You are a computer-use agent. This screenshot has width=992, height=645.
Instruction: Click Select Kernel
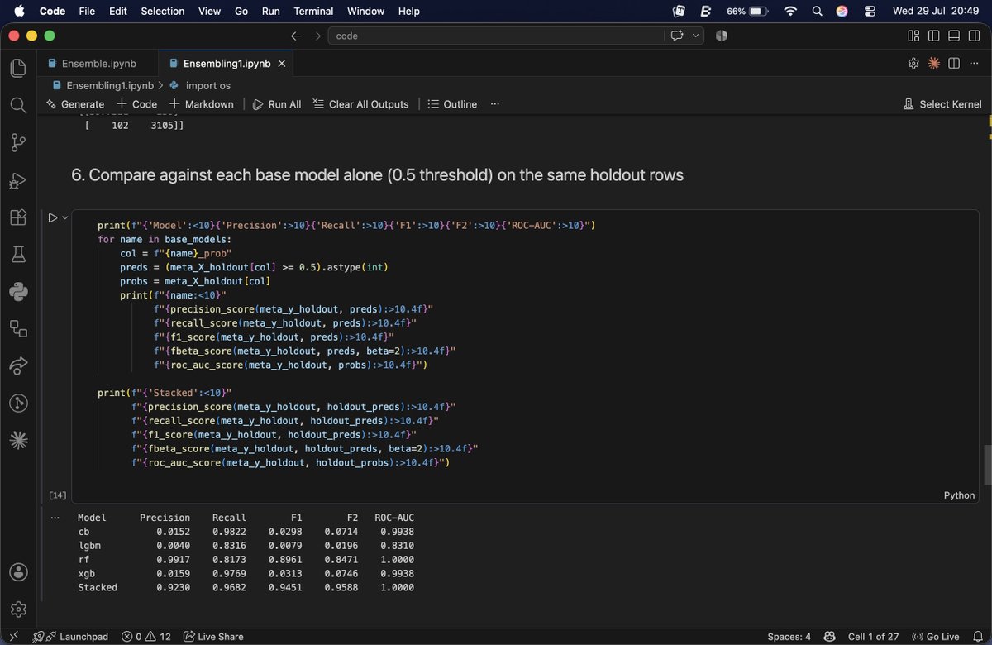(x=942, y=104)
